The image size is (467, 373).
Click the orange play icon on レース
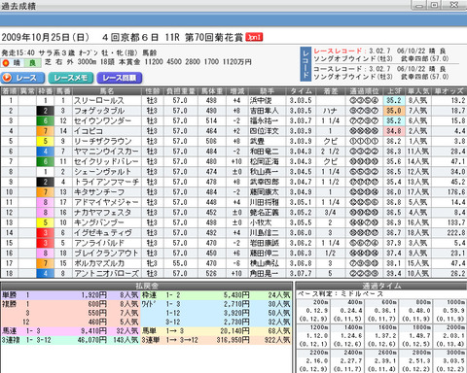tap(7, 78)
